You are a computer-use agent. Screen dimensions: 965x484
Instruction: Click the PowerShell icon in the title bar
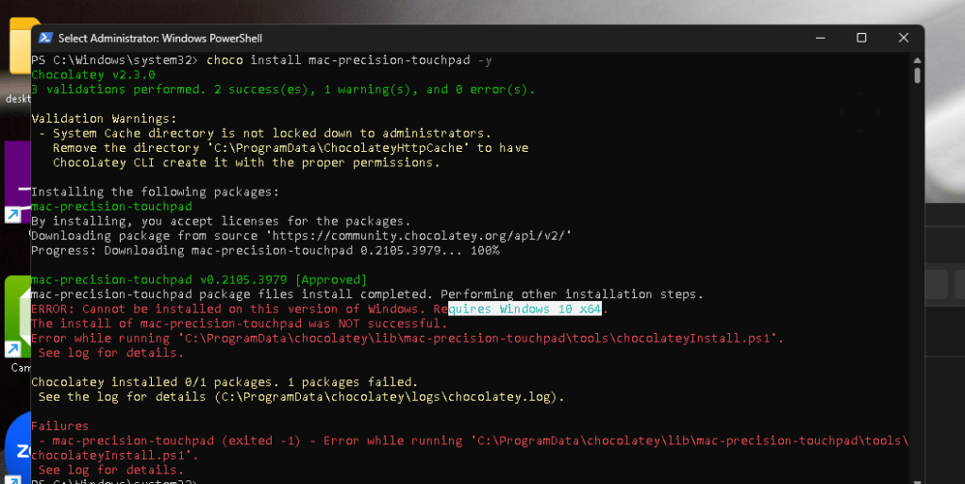pos(45,38)
